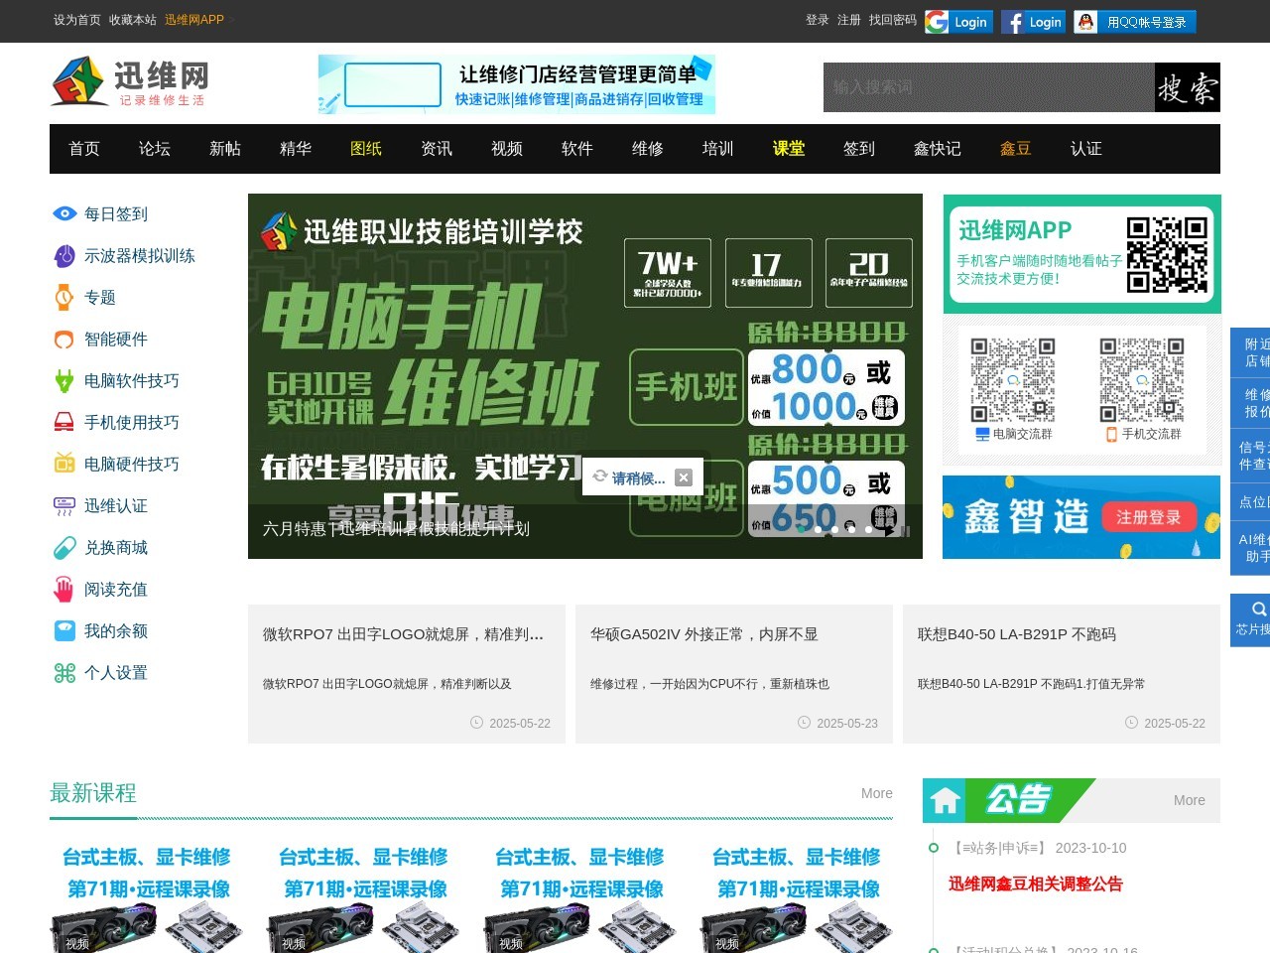
Task: Log in using the QQ 用QQ帐号登录 button
Action: (x=1135, y=22)
